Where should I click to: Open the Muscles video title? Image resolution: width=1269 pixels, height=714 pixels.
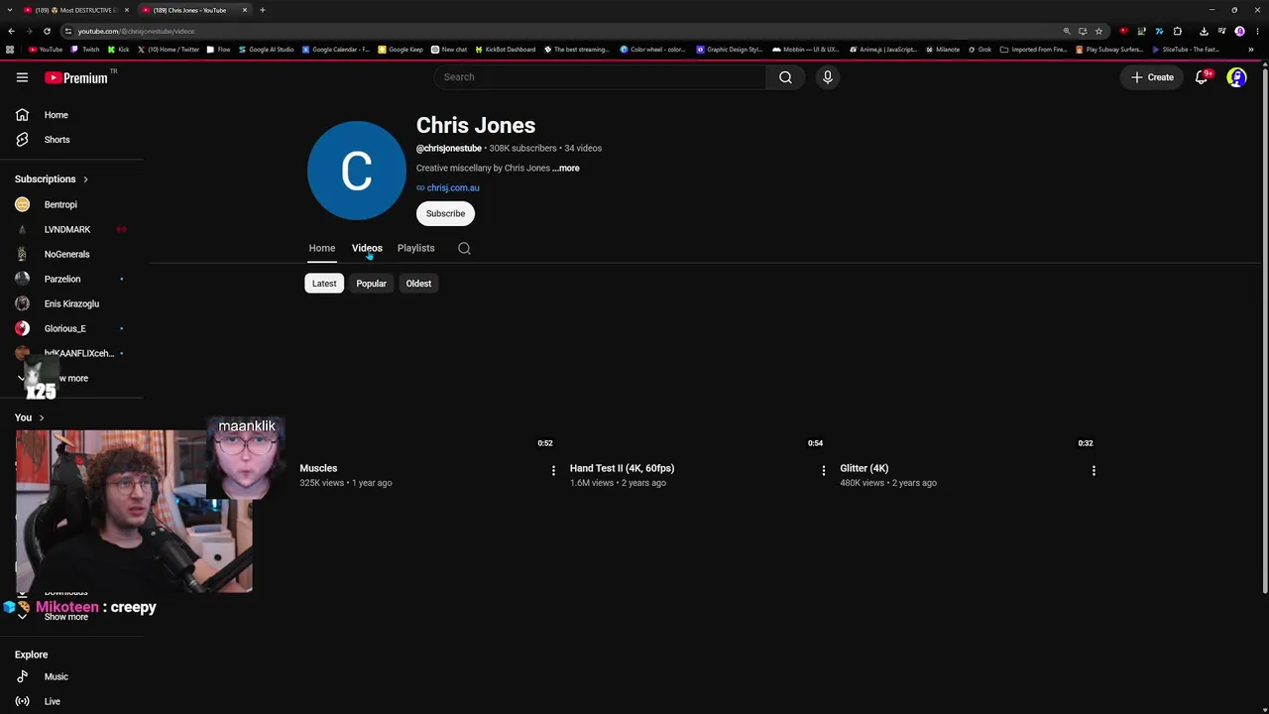(318, 468)
